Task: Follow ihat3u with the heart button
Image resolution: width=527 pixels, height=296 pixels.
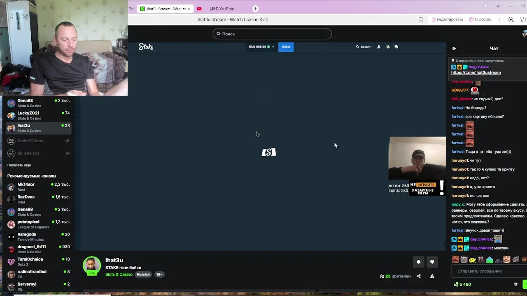Action: pyautogui.click(x=432, y=262)
